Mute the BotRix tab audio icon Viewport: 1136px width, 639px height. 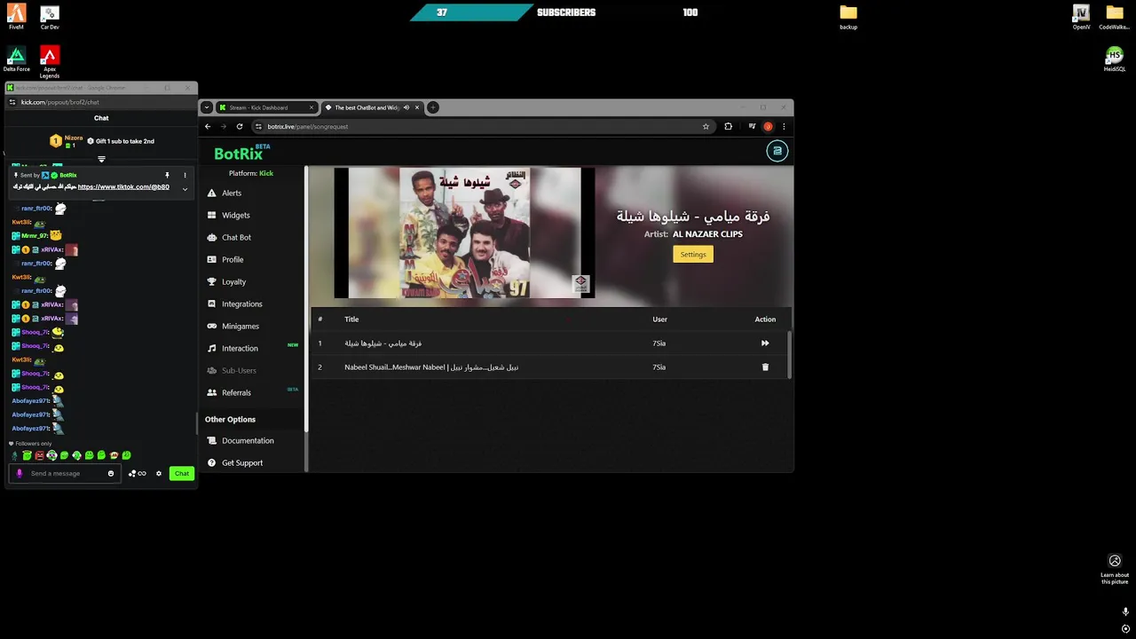406,107
